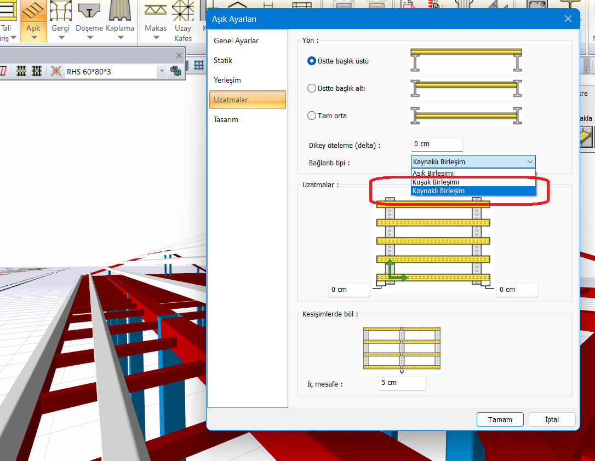
Task: Click the Uzatmalar purlin layout diagram
Action: point(433,244)
